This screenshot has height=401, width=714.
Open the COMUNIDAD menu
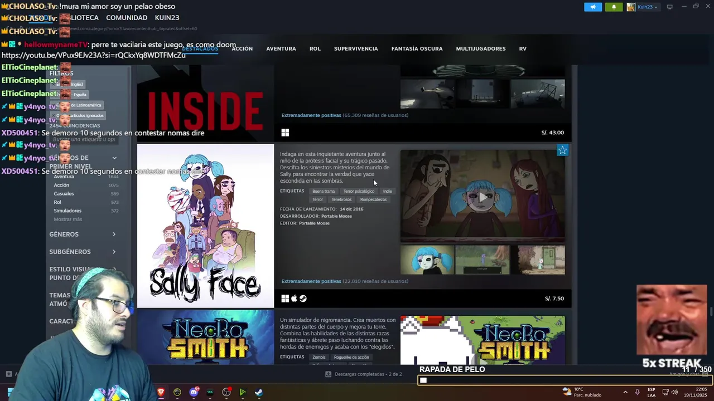tap(127, 18)
